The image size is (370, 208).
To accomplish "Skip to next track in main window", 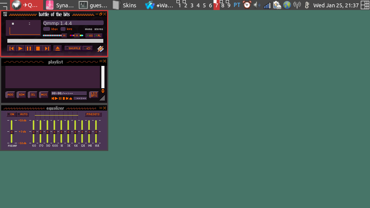I will [x=47, y=49].
